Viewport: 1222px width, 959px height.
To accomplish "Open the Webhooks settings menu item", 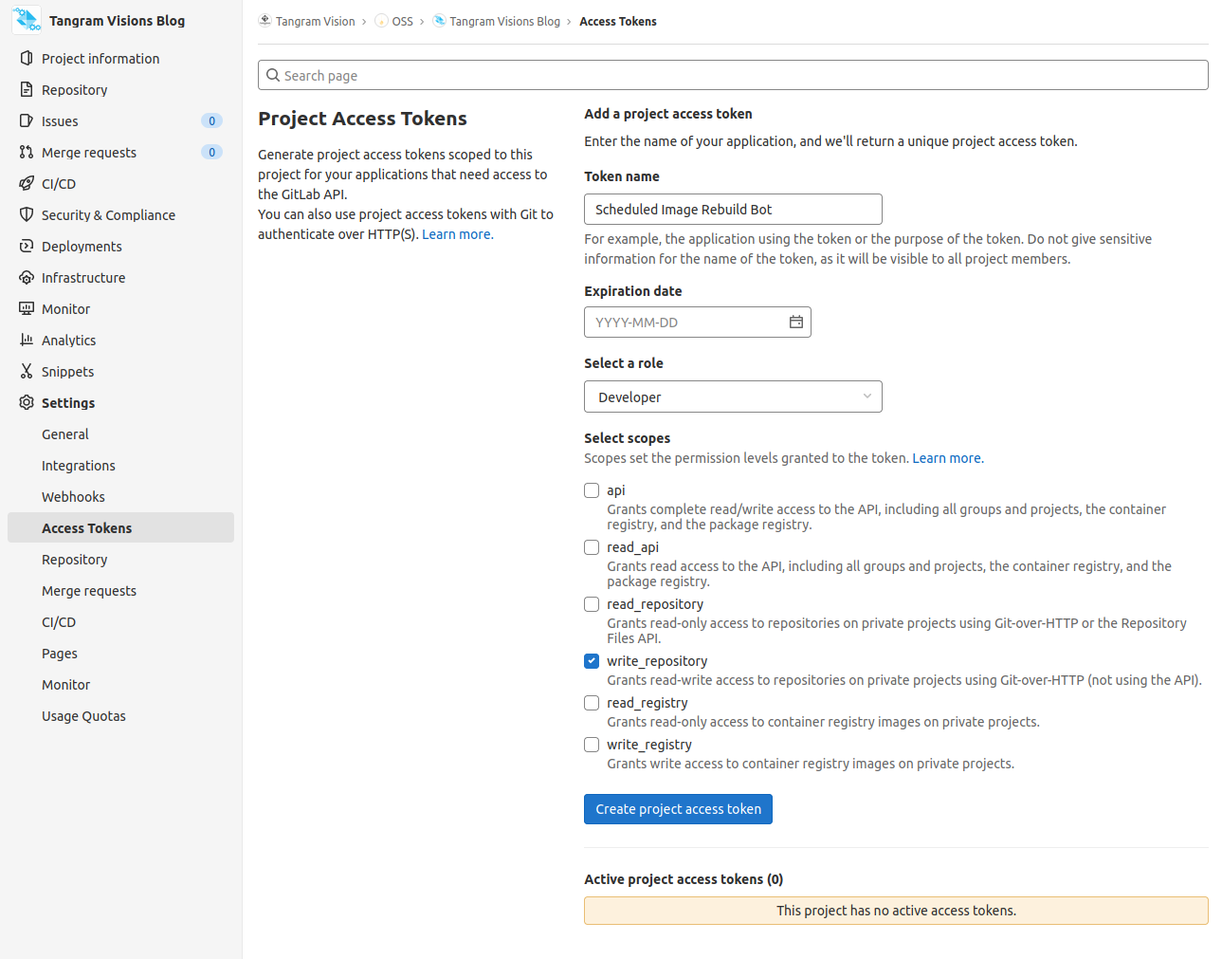I will [x=73, y=496].
